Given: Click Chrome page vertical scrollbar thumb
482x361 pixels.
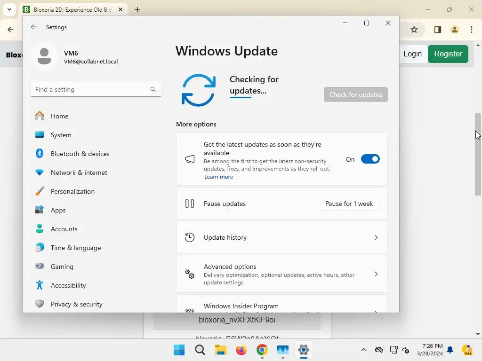Looking at the screenshot, I should coord(478,154).
